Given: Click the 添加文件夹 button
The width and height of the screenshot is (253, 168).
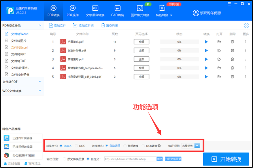Looking at the screenshot, I should [x=83, y=25].
